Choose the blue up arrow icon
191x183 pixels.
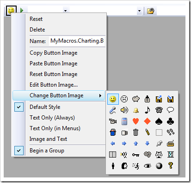(136, 144)
